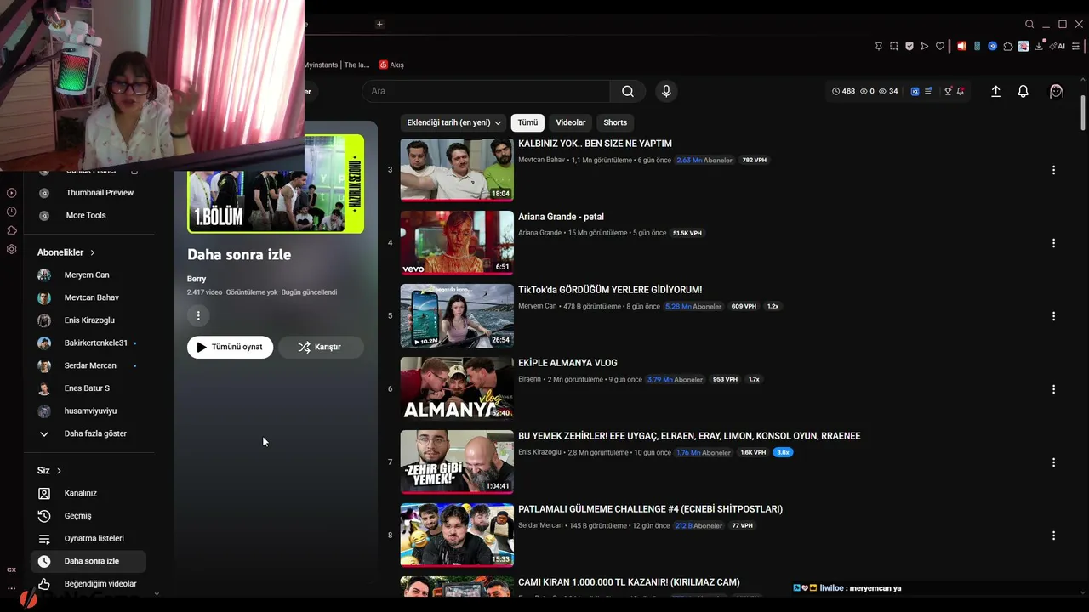Image resolution: width=1089 pixels, height=612 pixels.
Task: Open Geçmiş in the sidebar
Action: (88, 516)
